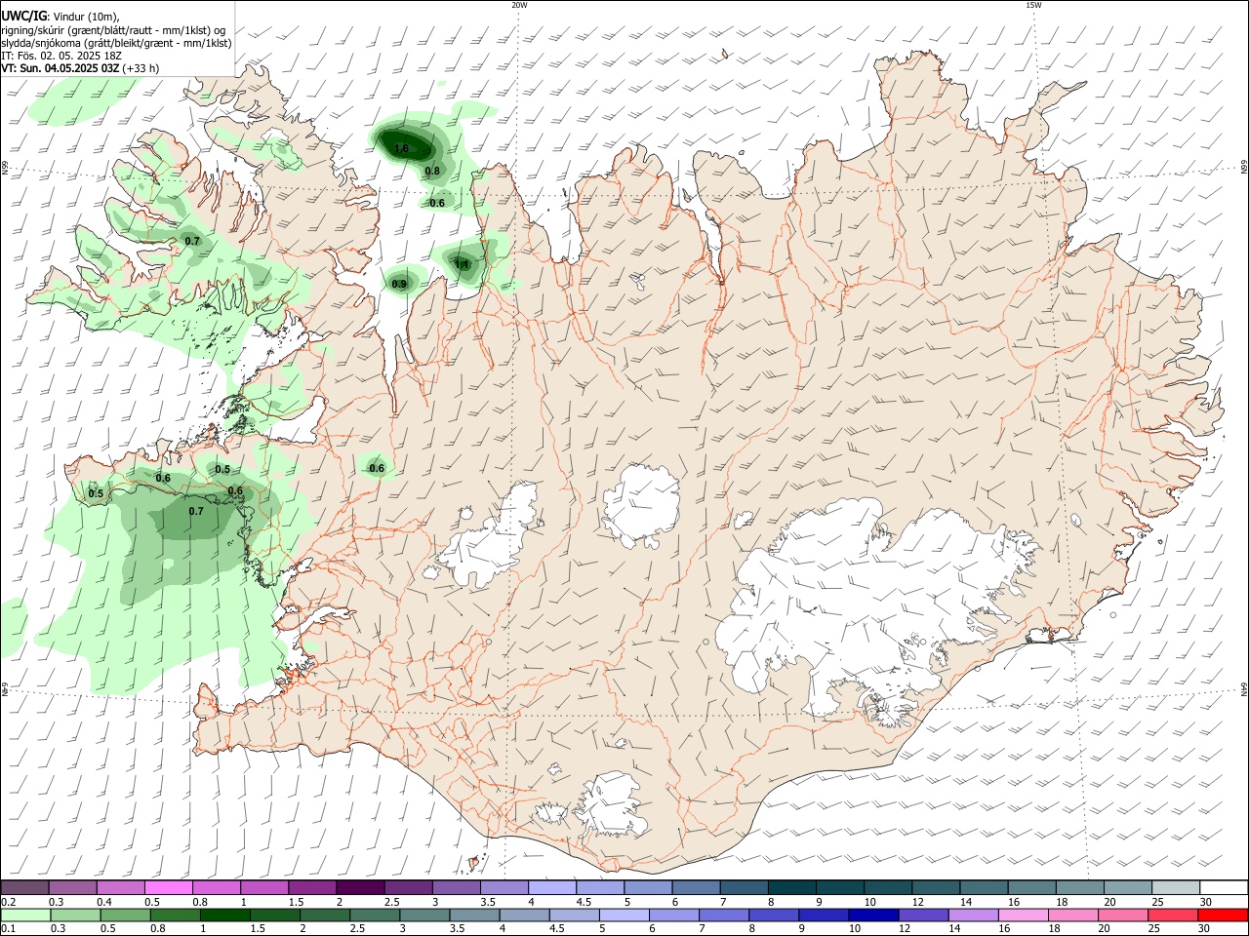Click the 20W longitude label
The width and height of the screenshot is (1249, 936).
tap(519, 5)
